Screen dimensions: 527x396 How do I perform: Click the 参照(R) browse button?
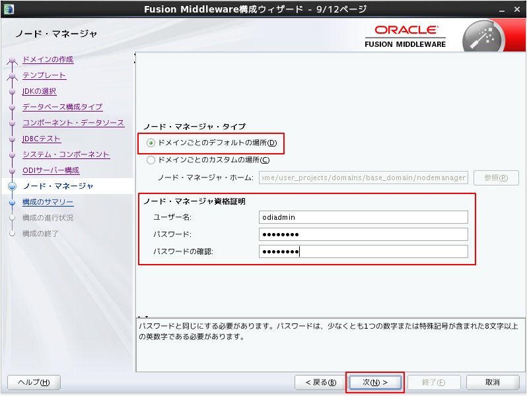(x=496, y=178)
